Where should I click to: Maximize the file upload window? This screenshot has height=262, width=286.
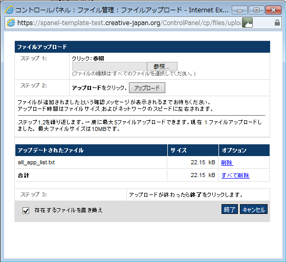pos(256,10)
